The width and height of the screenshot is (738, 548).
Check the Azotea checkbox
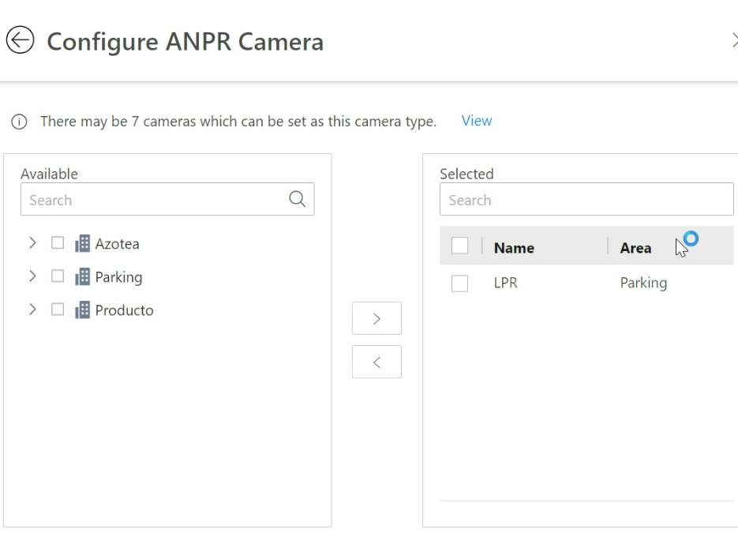[57, 243]
